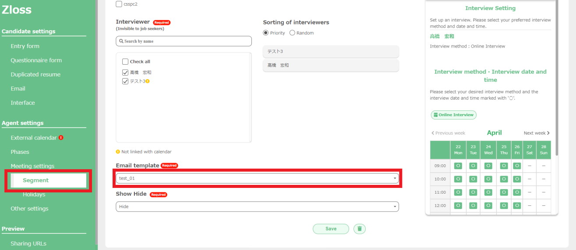The image size is (576, 250).
Task: Expand the Show Hide dropdown
Action: [257, 206]
